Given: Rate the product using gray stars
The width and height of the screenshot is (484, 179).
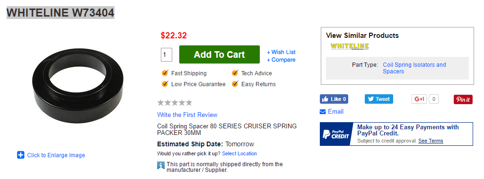Looking at the screenshot, I should coord(175,103).
